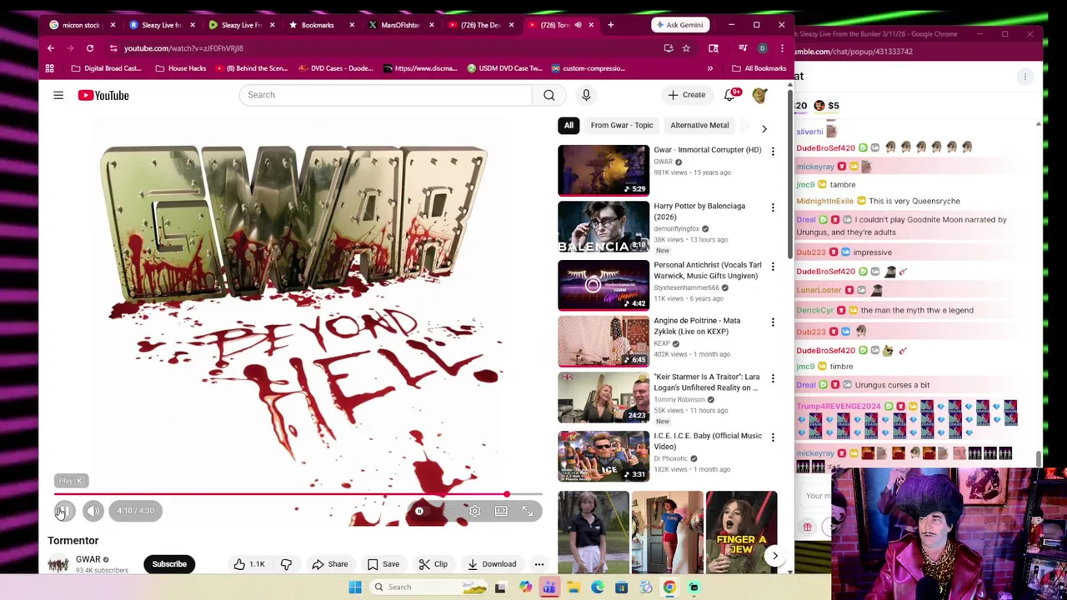Viewport: 1067px width, 600px height.
Task: Open Gwar - Immortal Corrupter video thumbnail
Action: (x=604, y=170)
